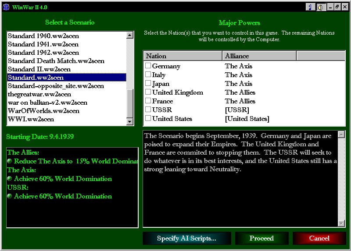Viewport: 351px width, 251px height.
Task: Check the United States nation checkbox
Action: 148,118
